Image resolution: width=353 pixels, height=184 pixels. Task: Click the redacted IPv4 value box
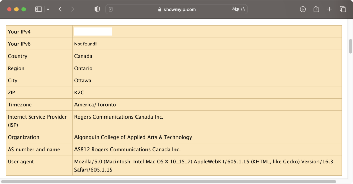(x=93, y=31)
